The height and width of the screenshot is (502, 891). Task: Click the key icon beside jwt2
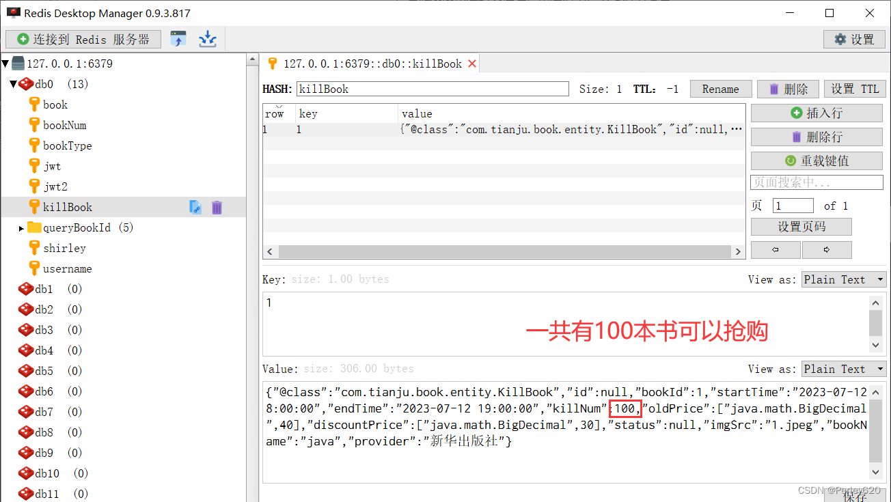point(35,186)
